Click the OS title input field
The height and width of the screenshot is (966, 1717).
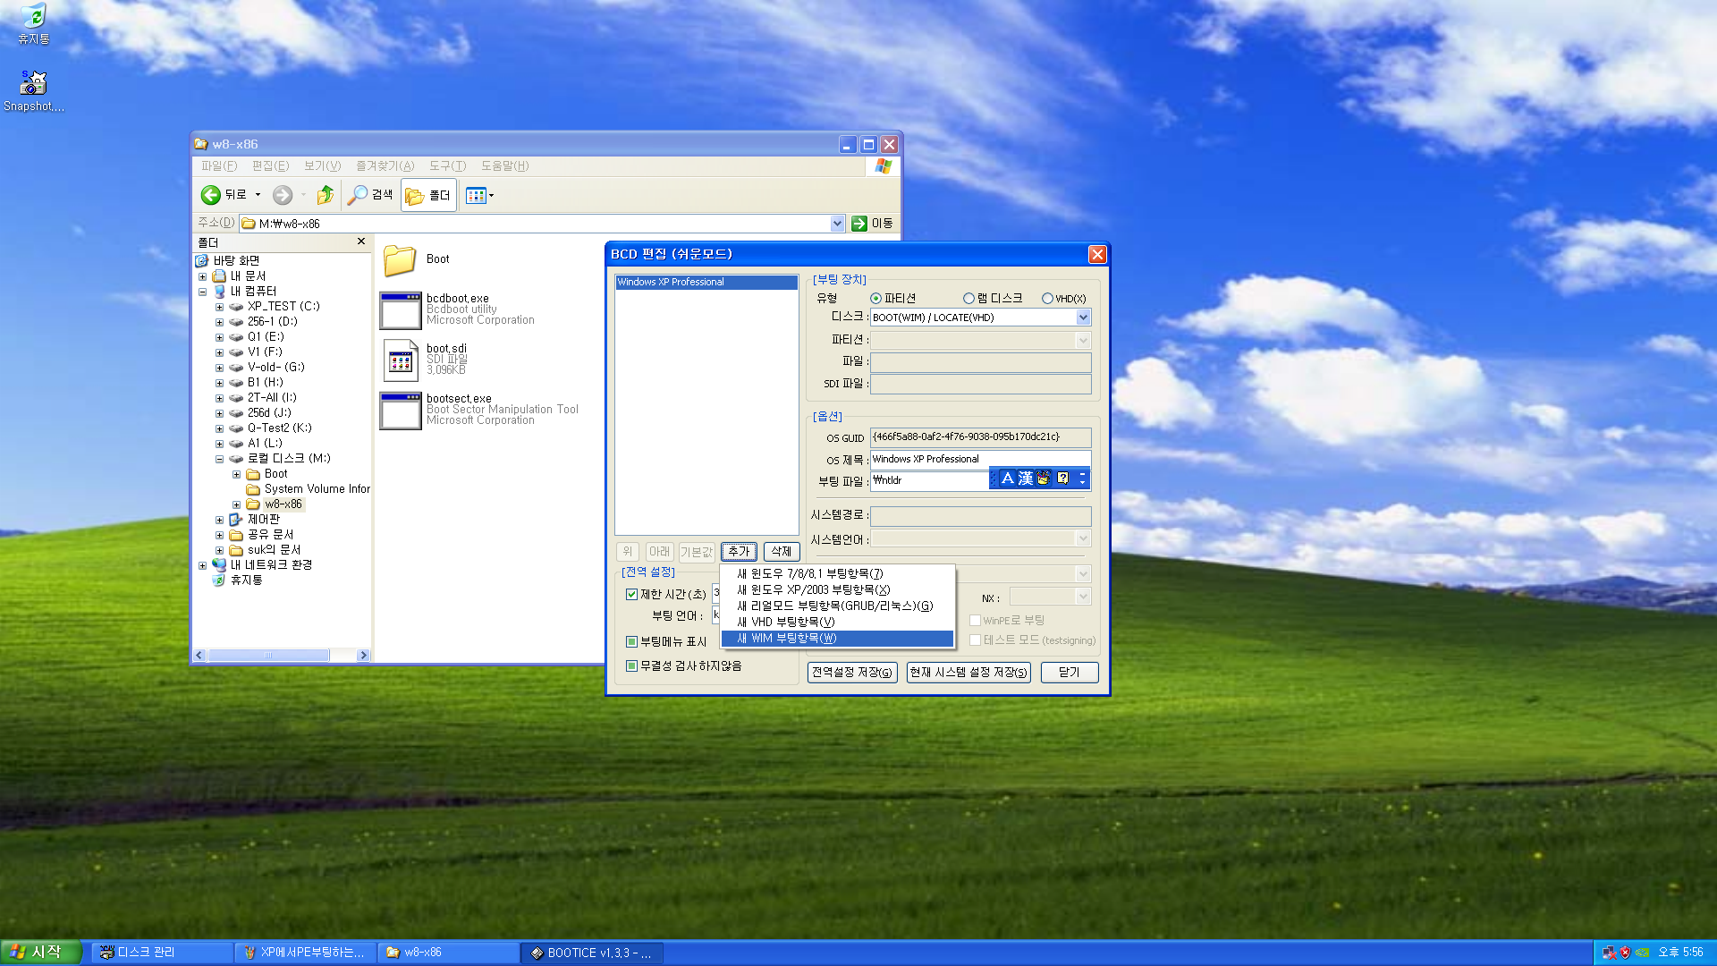pos(981,460)
